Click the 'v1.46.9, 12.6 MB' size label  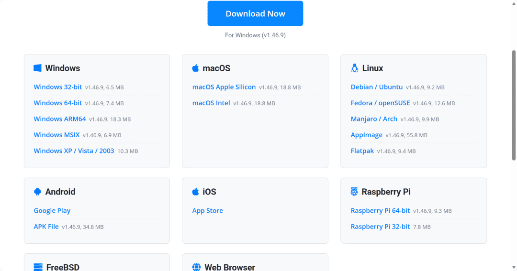[x=434, y=103]
